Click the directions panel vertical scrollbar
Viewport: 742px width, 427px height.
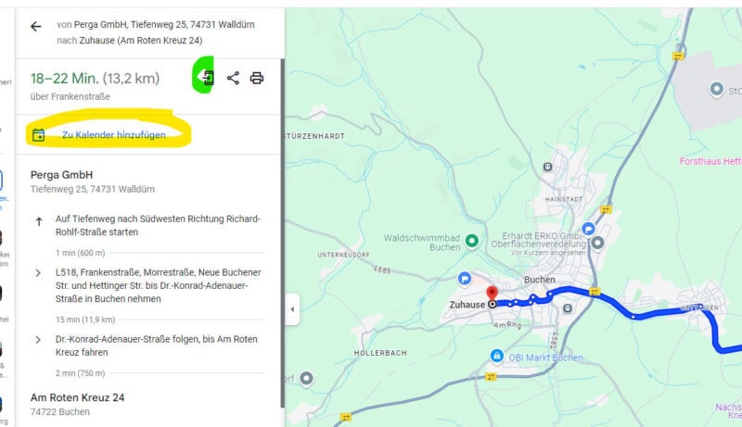(283, 233)
